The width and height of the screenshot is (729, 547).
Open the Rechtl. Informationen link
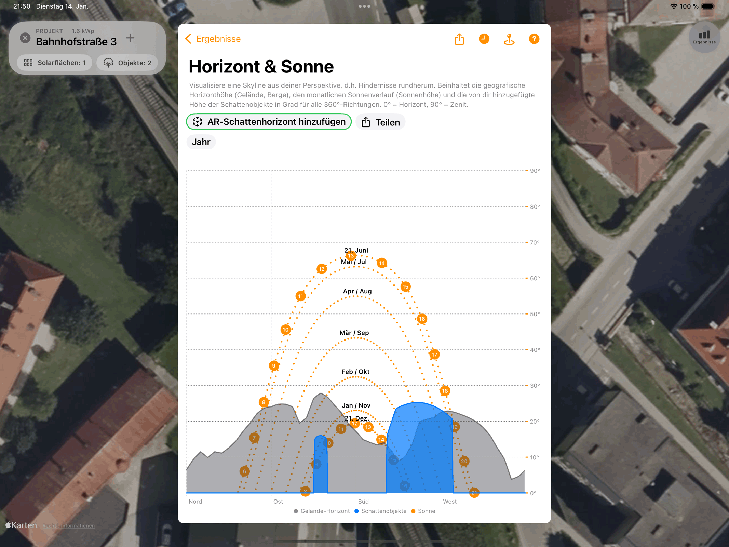click(x=68, y=525)
